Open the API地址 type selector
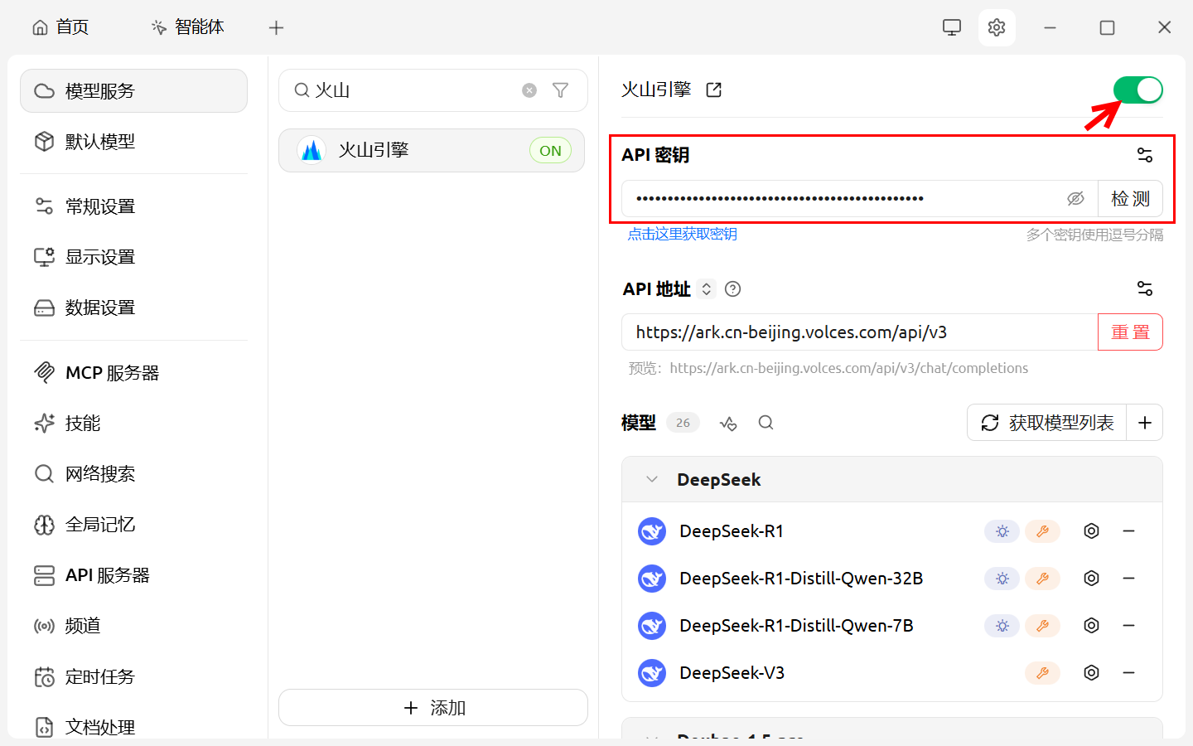This screenshot has width=1193, height=746. click(x=707, y=289)
